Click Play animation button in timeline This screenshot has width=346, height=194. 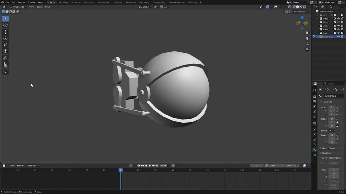click(x=150, y=166)
